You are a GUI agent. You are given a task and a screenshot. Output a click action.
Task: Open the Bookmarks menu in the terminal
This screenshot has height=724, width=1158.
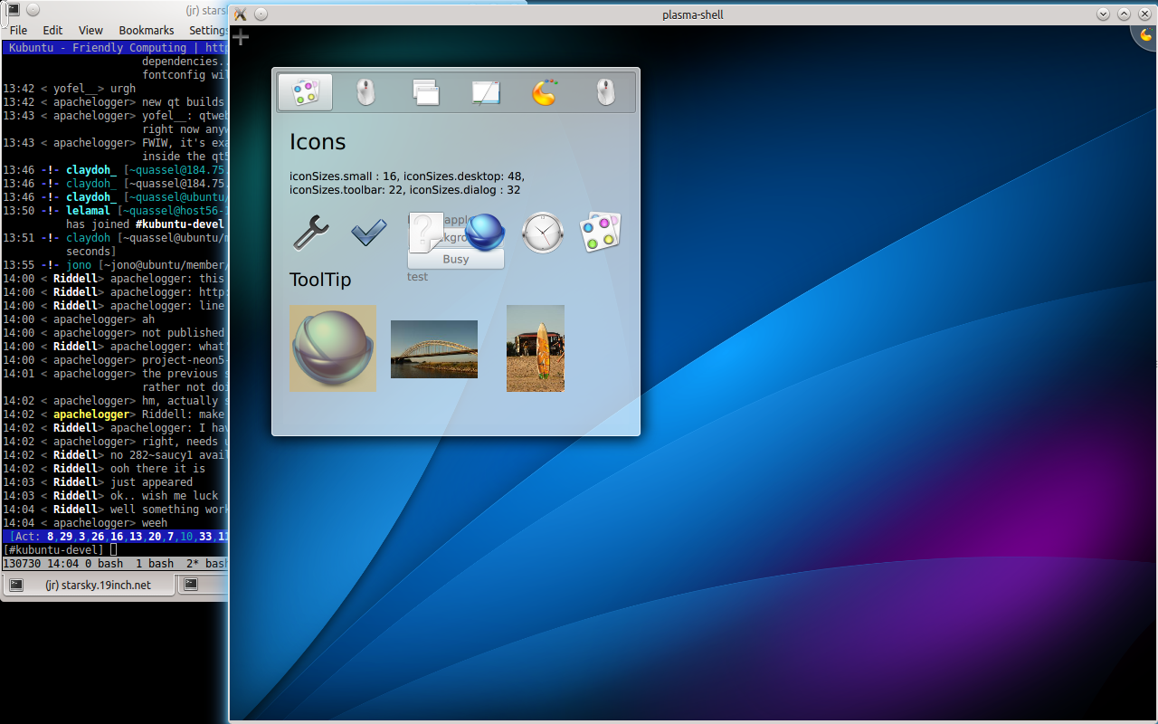[x=146, y=30]
